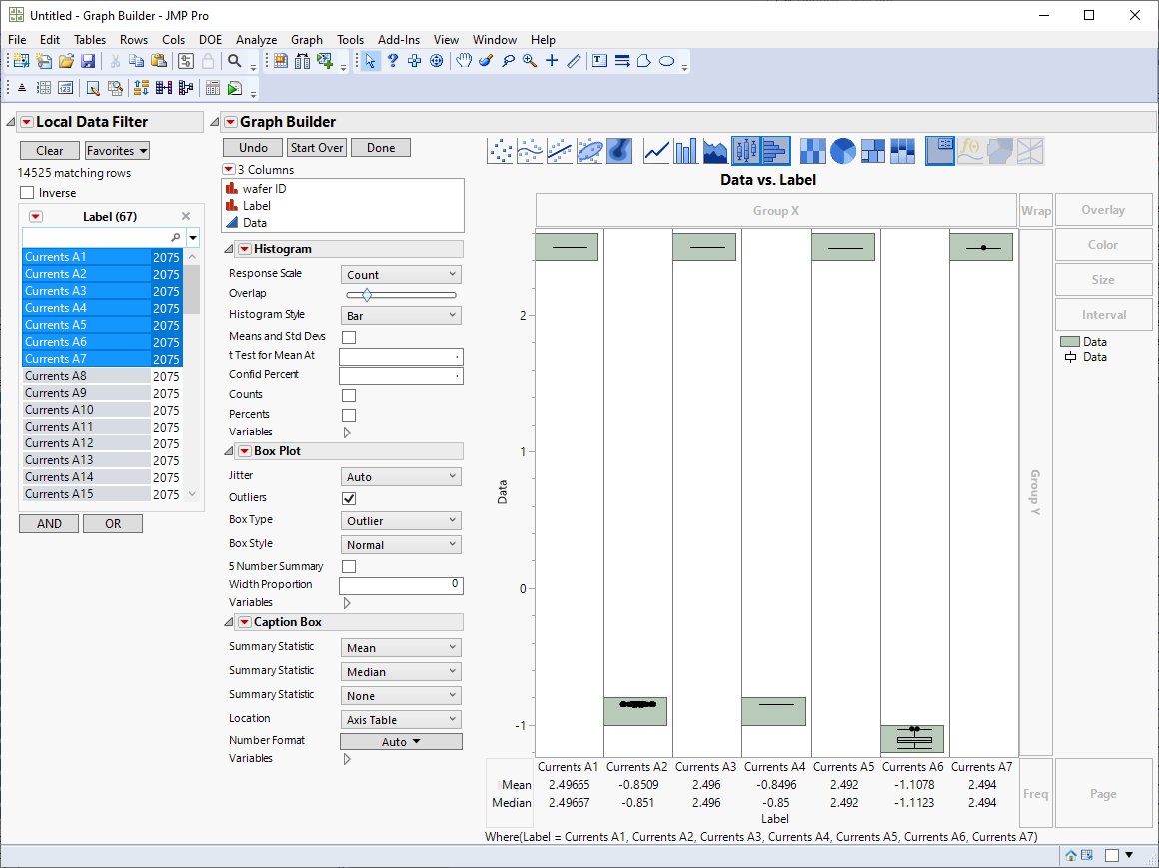Viewport: 1159px width, 868px height.
Task: Open the Response Scale dropdown
Action: (x=401, y=275)
